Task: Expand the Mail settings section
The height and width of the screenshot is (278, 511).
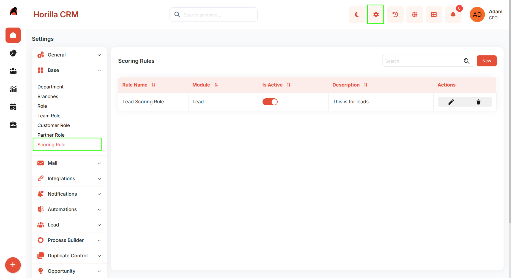Action: pos(69,163)
